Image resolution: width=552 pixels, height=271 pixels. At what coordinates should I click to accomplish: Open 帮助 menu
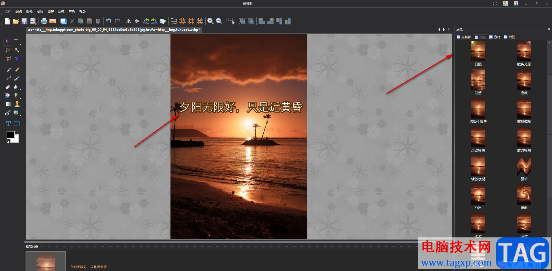[83, 11]
